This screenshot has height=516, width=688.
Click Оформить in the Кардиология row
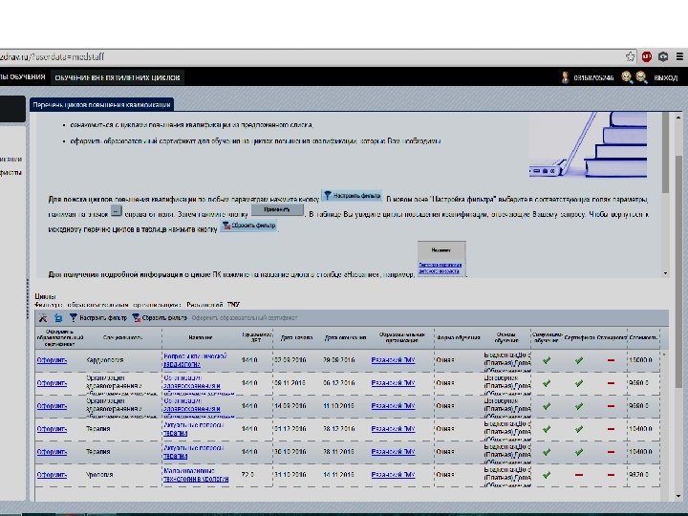[x=52, y=360]
